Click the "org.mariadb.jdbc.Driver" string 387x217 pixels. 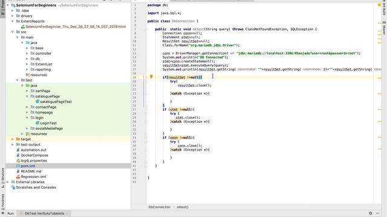212,45
